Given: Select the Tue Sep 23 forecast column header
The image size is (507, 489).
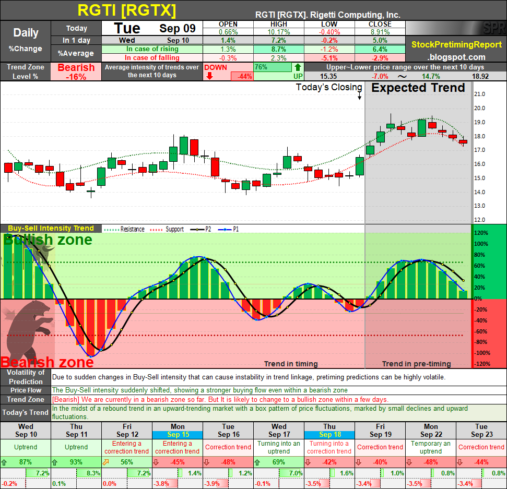Looking at the screenshot, I should (481, 431).
